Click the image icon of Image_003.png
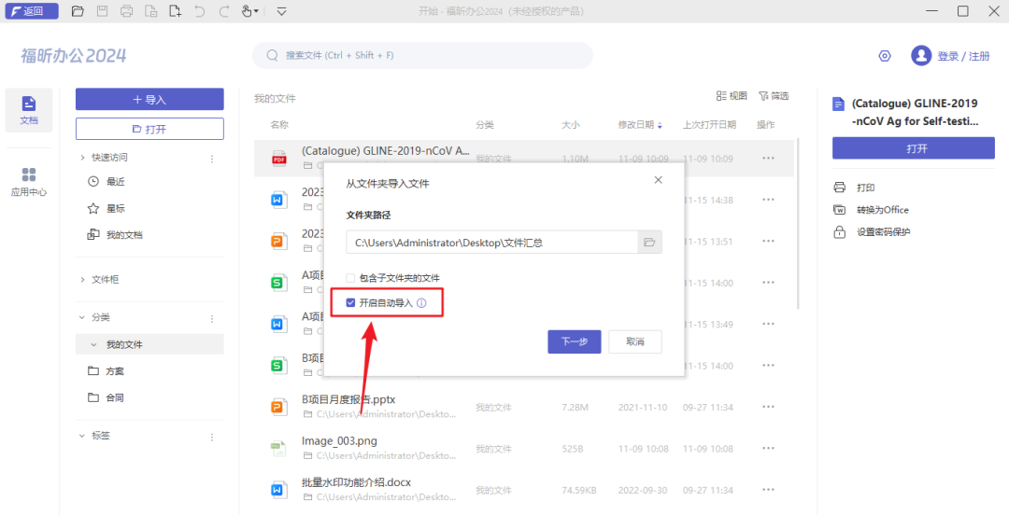1009x515 pixels. (x=278, y=449)
